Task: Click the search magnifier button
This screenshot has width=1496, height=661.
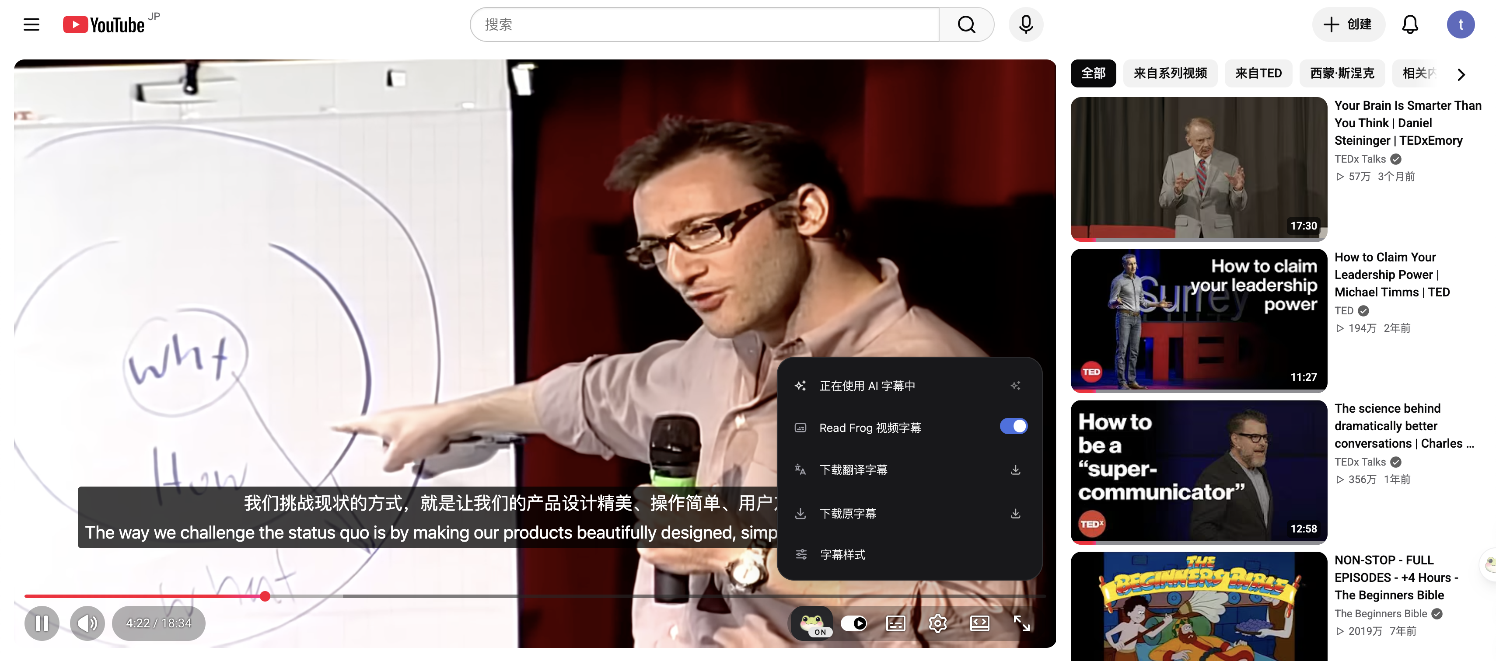Action: click(x=966, y=24)
